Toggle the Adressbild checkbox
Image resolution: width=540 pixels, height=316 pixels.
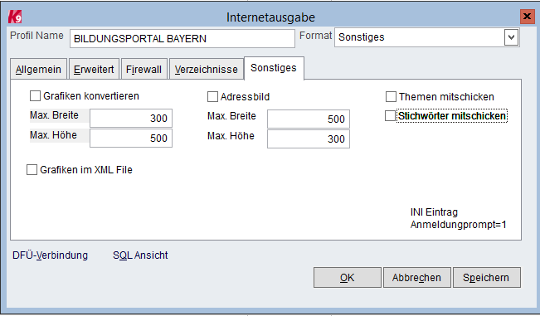212,97
